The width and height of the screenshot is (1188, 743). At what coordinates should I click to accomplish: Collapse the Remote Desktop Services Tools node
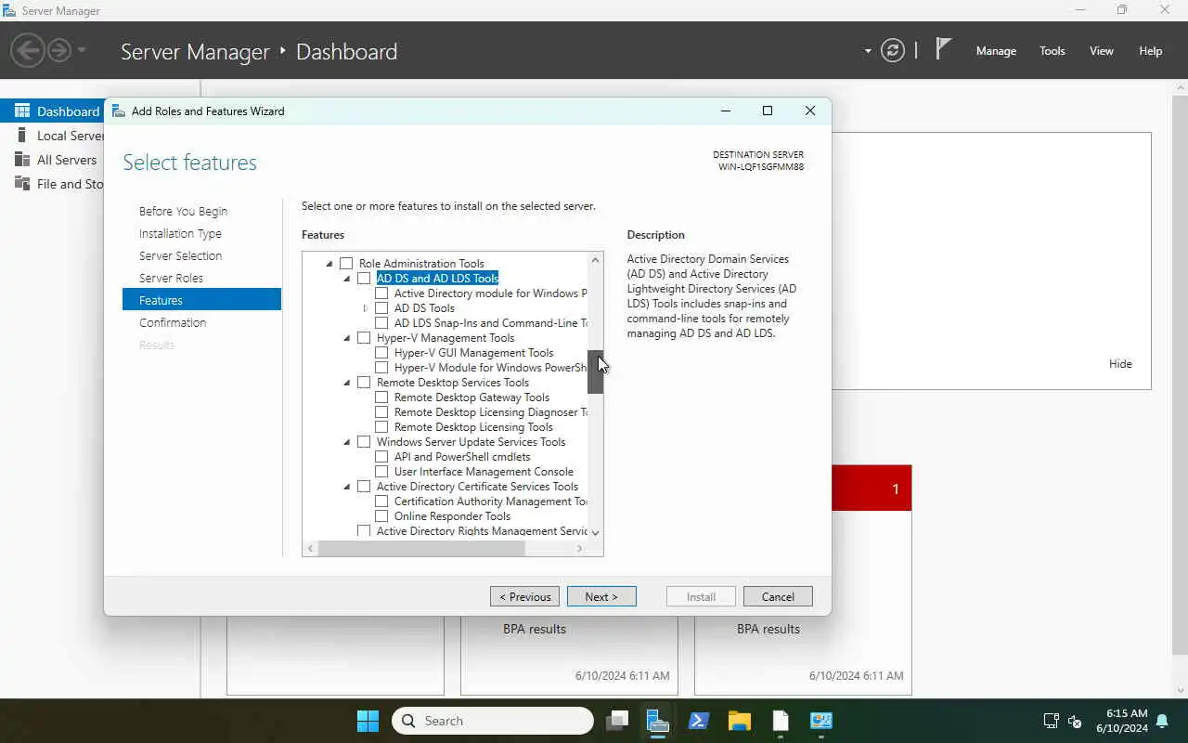click(347, 383)
